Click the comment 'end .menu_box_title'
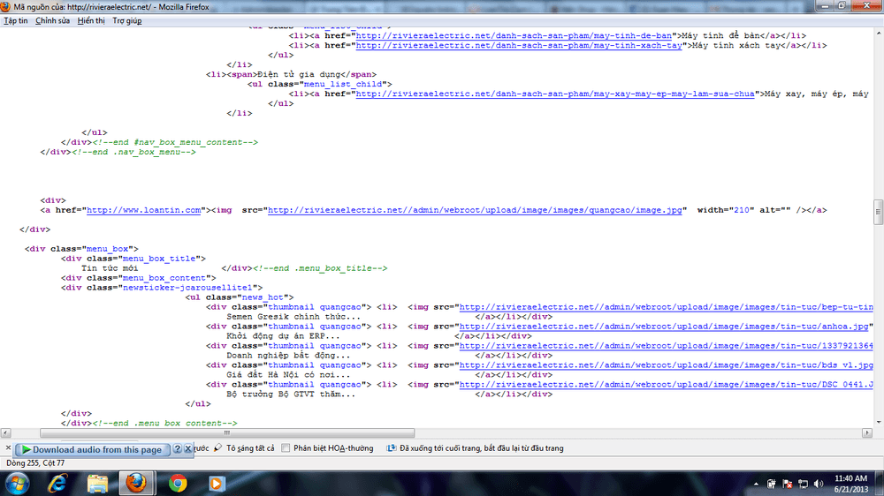884x496 pixels. (320, 268)
